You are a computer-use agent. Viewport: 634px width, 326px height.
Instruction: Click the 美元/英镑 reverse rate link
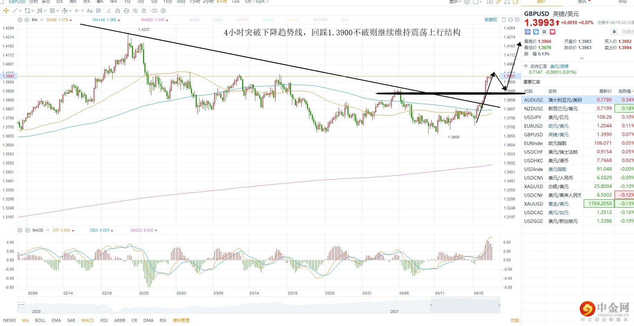[x=559, y=66]
